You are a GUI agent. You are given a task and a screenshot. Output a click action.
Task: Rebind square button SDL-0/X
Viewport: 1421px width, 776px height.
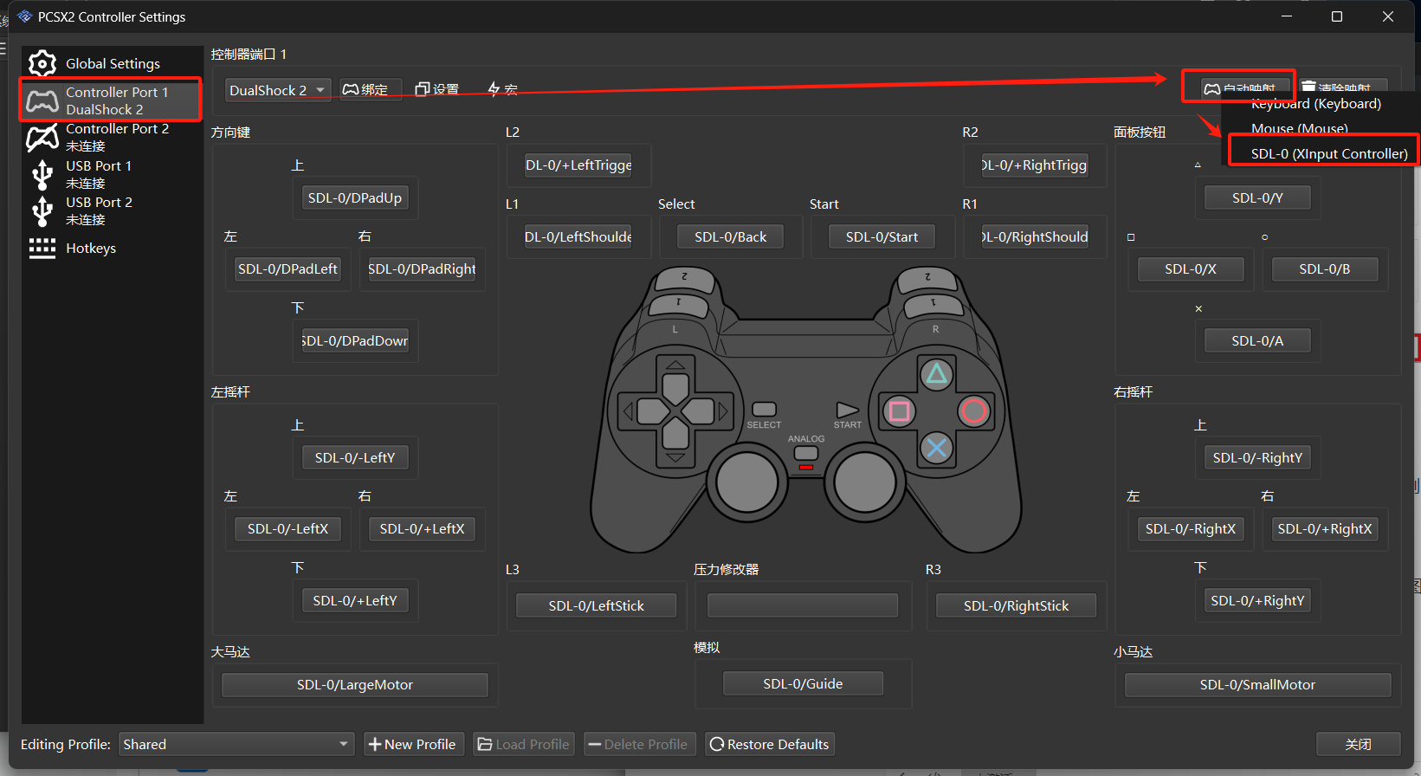[x=1191, y=268]
